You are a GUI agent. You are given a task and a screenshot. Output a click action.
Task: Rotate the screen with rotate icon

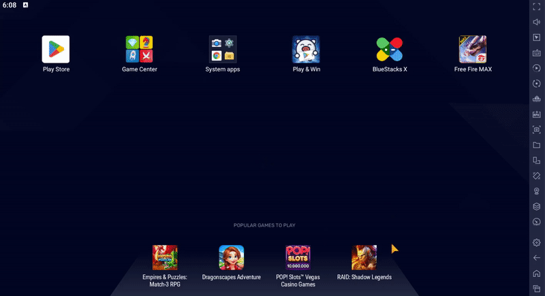click(x=537, y=176)
